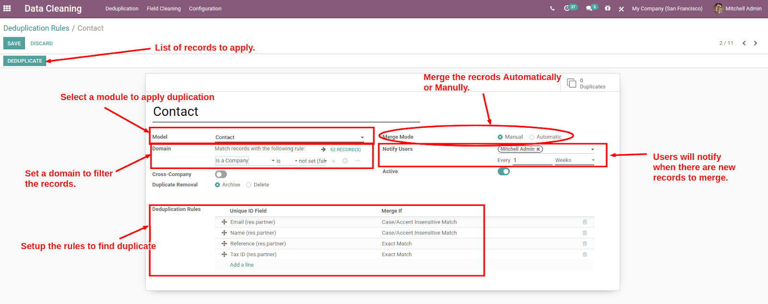Open the Deduplication menu
Image resolution: width=768 pixels, height=304 pixels.
click(122, 9)
